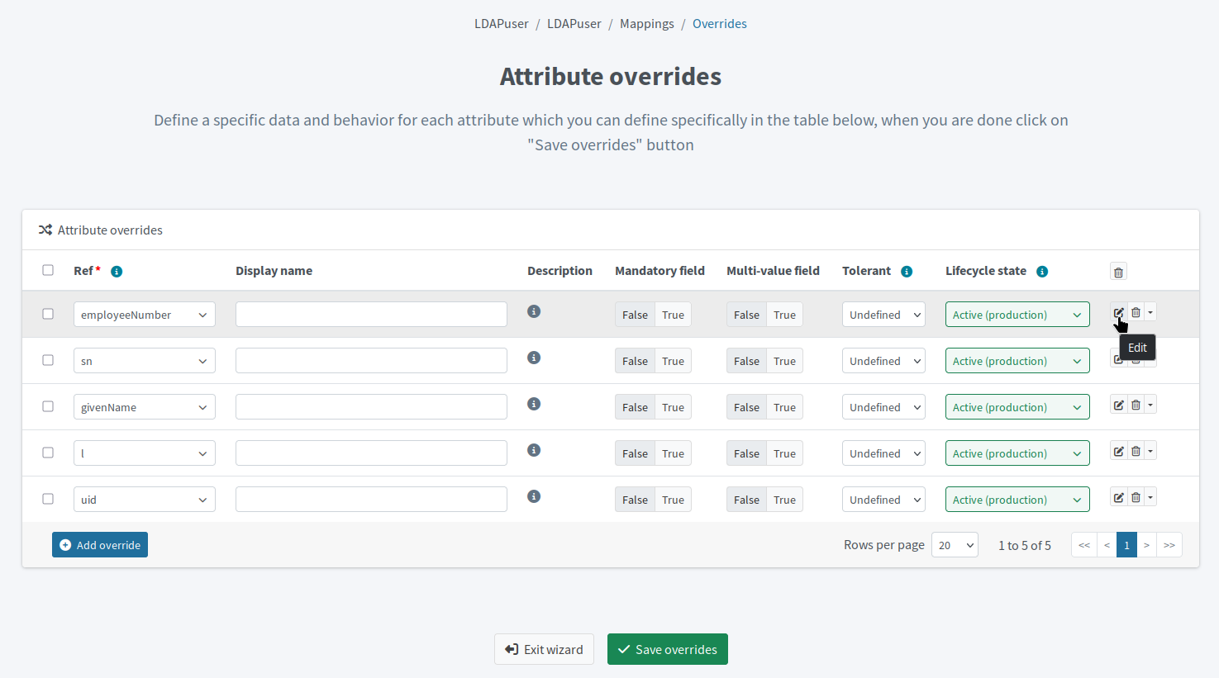Screen dimensions: 1219x678
Task: Click the delete icon on the employeeNumber row
Action: 1136,312
